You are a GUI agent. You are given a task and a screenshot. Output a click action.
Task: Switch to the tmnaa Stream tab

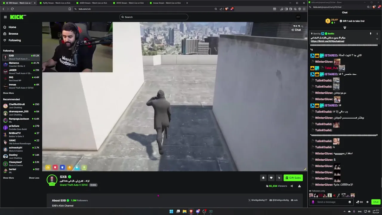click(x=166, y=3)
